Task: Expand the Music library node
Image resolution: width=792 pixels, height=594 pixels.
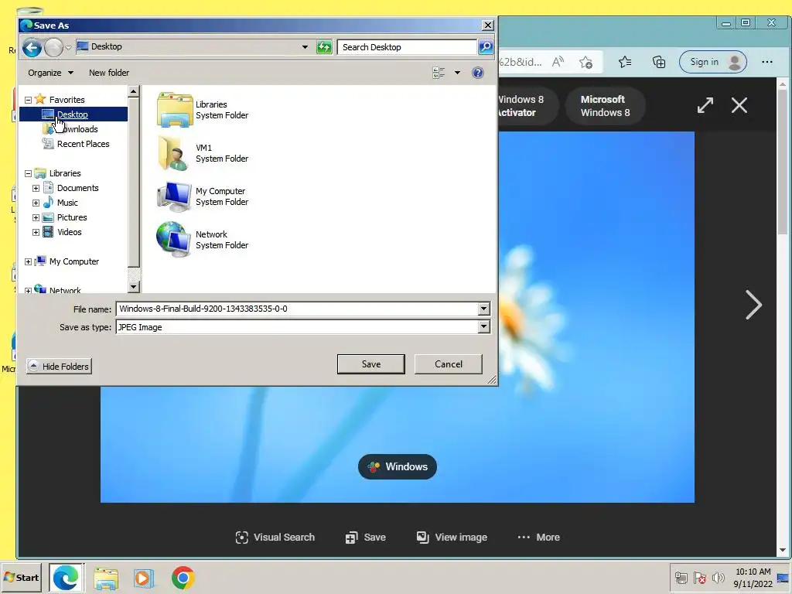Action: [36, 203]
